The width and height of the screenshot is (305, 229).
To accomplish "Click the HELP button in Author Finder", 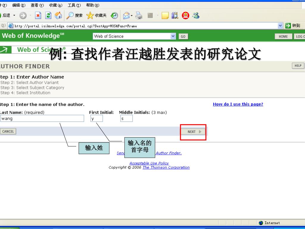I will tap(298, 66).
